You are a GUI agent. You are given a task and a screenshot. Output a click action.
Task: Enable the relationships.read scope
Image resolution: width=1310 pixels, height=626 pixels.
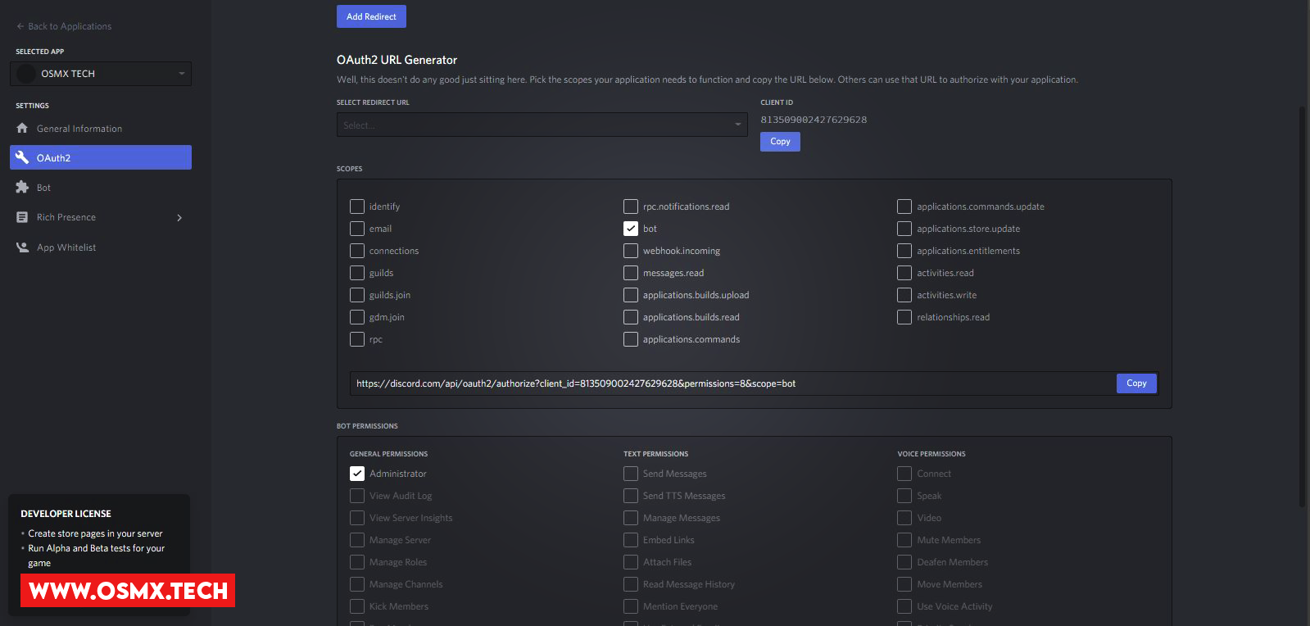point(904,317)
